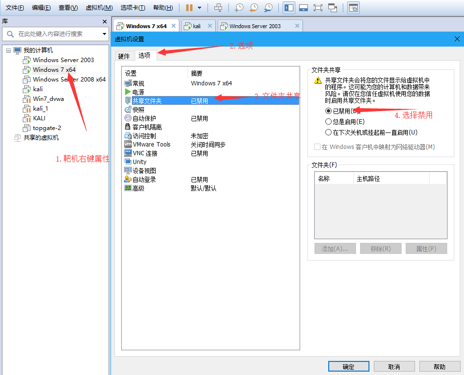Viewport: 464px width, 375px height.
Task: Open the 虚拟机(M) menu
Action: [x=99, y=8]
